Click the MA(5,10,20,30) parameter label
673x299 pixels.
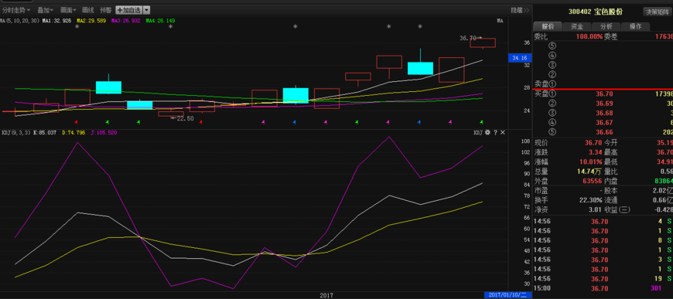20,21
